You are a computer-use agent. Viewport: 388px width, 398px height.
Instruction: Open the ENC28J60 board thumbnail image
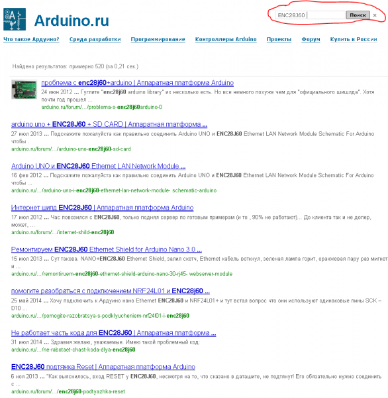point(24,90)
